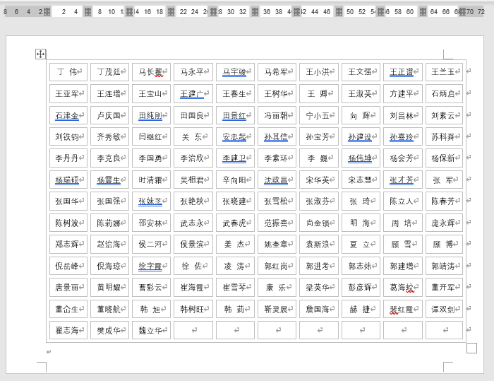The width and height of the screenshot is (494, 381).
Task: Click the cell 郑志辉
Action: pyautogui.click(x=68, y=244)
